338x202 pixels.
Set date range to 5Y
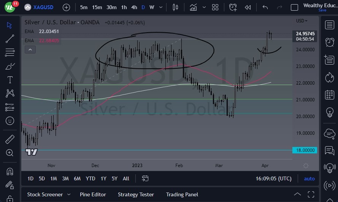tap(114, 178)
